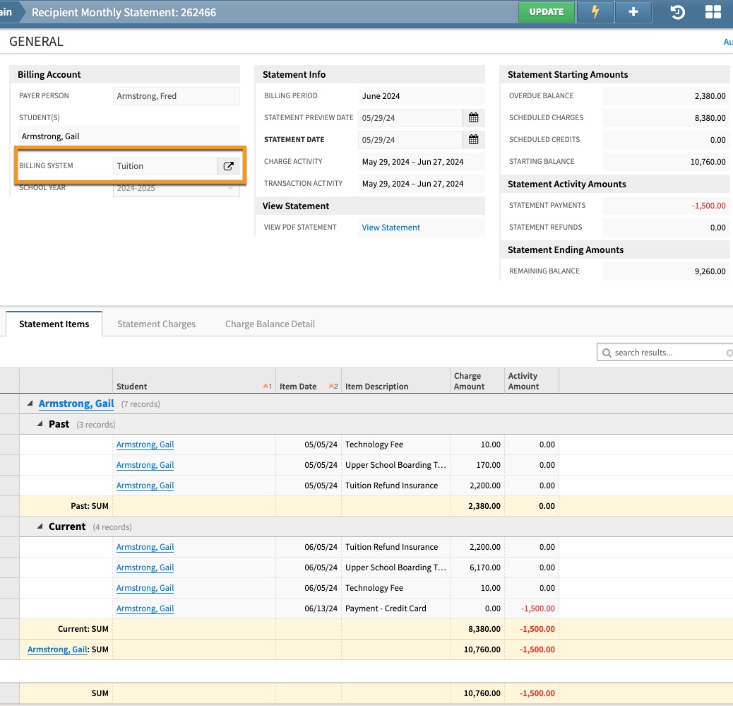Switch to Charge Balance Detail tab
Image resolution: width=733 pixels, height=706 pixels.
coord(270,324)
